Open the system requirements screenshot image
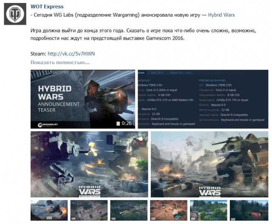 click(x=203, y=99)
